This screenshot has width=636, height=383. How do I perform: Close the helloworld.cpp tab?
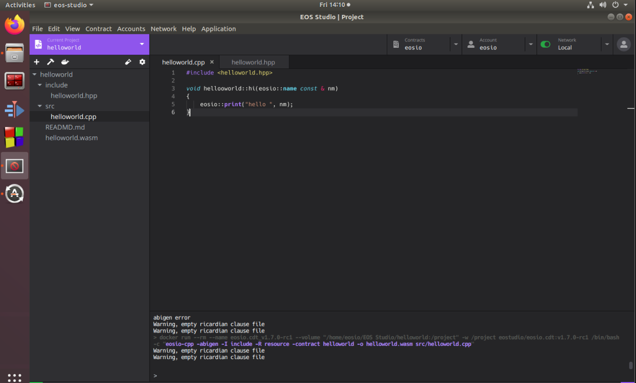pos(212,62)
